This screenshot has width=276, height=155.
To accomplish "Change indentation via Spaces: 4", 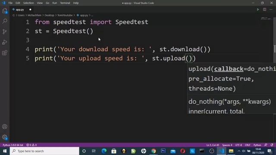I will coord(227,145).
